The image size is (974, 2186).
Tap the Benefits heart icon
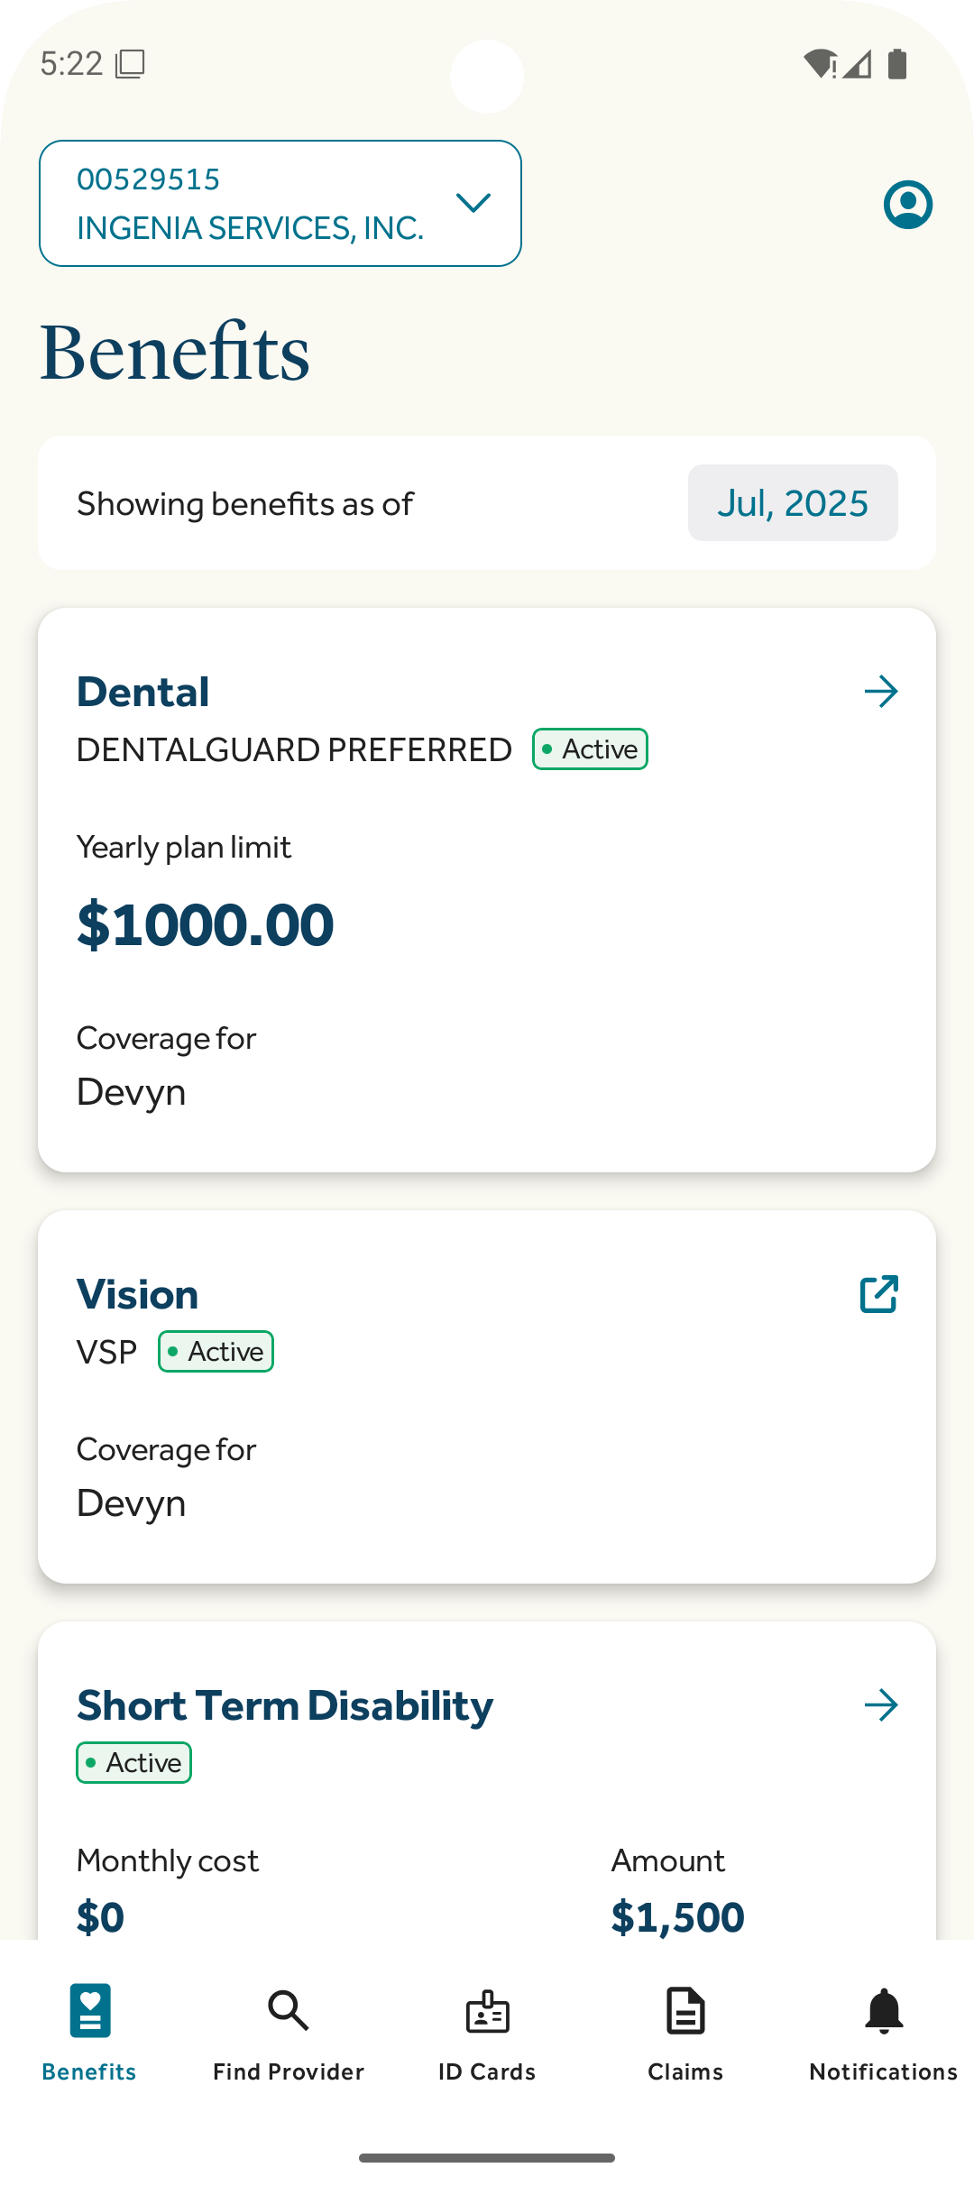[x=90, y=2011]
